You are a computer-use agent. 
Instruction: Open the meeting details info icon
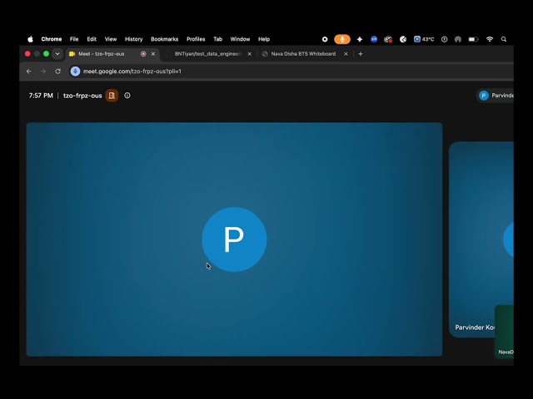pos(127,96)
